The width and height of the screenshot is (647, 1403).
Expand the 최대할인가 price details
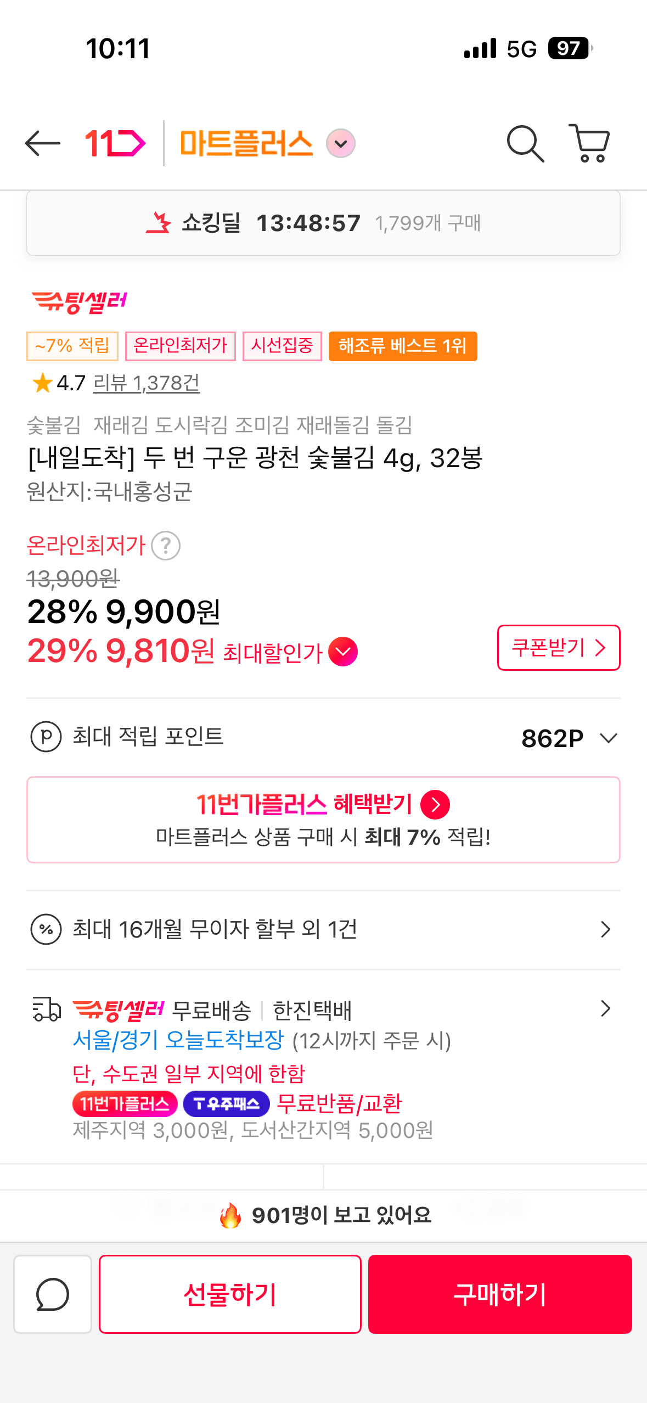343,652
